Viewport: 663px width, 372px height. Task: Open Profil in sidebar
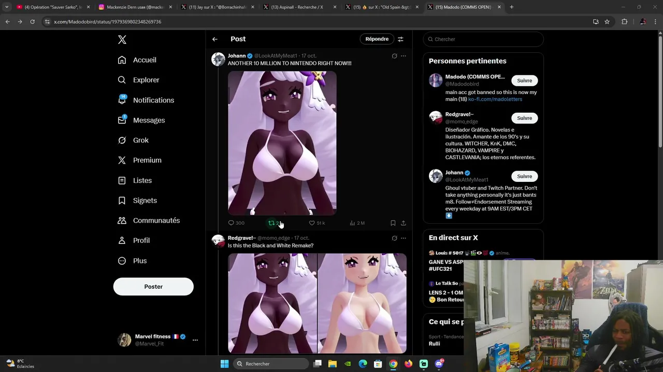tap(134, 240)
